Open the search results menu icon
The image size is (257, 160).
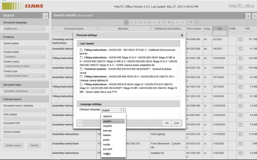point(248,16)
